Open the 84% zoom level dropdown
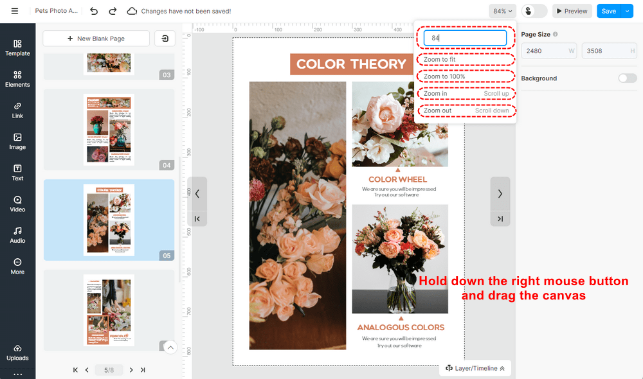This screenshot has width=643, height=379. point(502,11)
